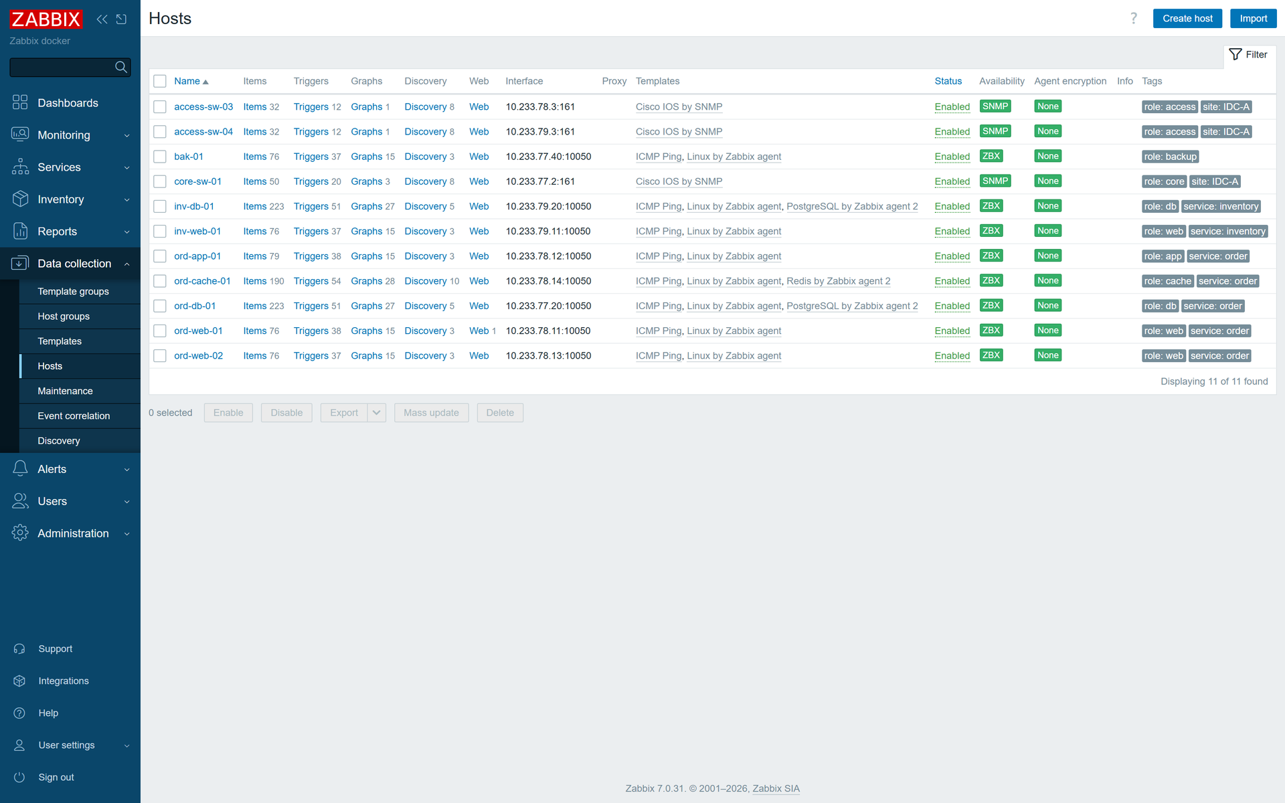Collapse the Data collection menu chevron
Viewport: 1285px width, 803px height.
[126, 264]
